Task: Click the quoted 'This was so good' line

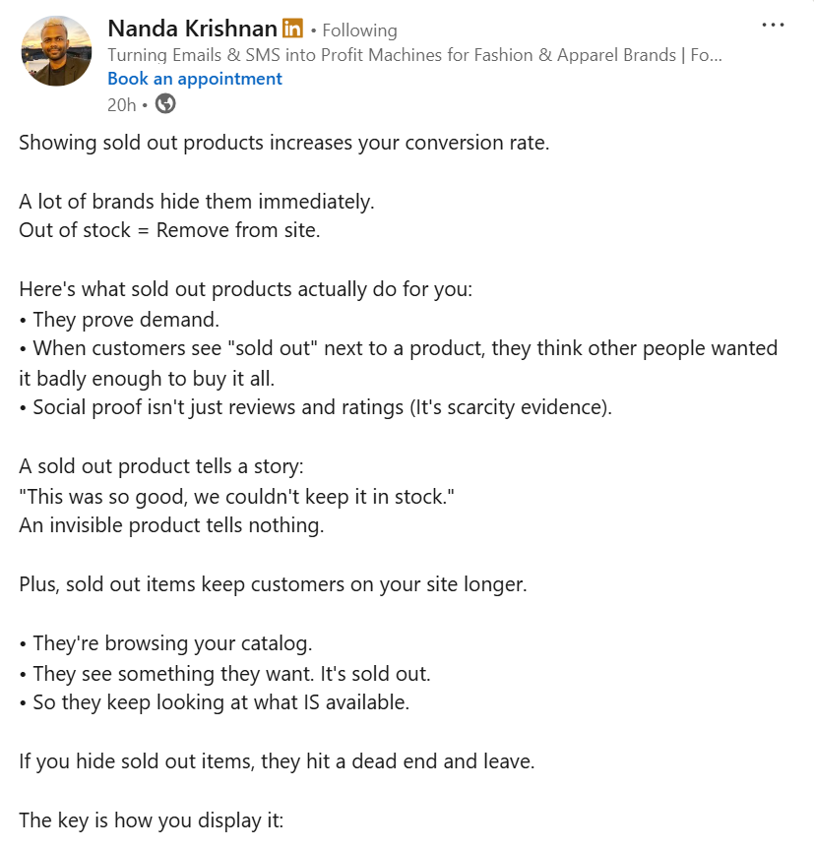Action: (236, 496)
